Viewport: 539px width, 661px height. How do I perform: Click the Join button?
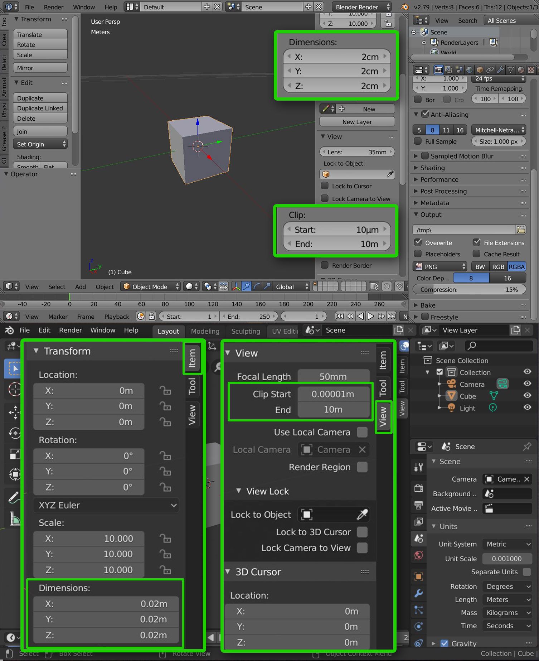40,131
